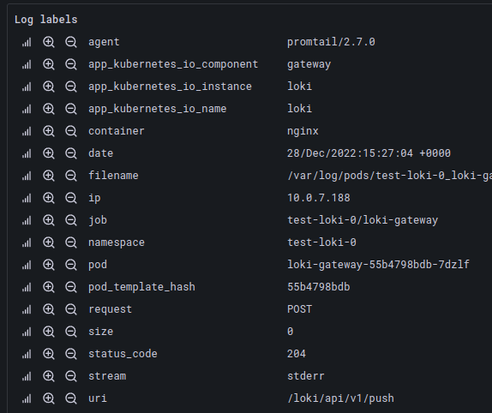
Task: Filter for status_code 204
Action: 49,354
